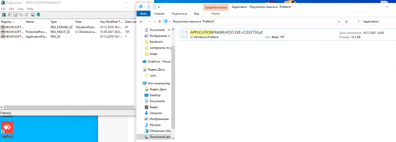Click the Find icon in RegScanner toolbar
396x142 pixels.
(x=33, y=15)
